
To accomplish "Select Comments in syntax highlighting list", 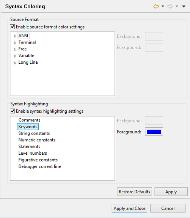I will [x=29, y=120].
